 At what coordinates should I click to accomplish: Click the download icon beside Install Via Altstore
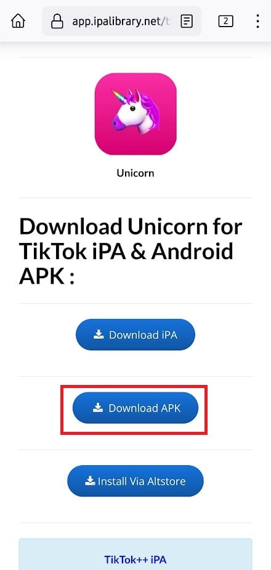pyautogui.click(x=90, y=481)
